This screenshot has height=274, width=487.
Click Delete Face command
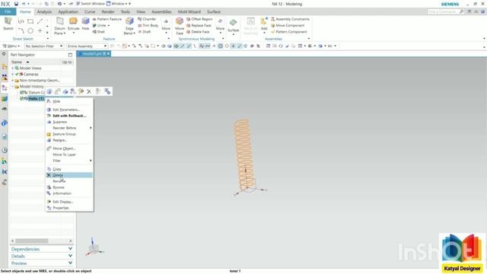tap(198, 32)
